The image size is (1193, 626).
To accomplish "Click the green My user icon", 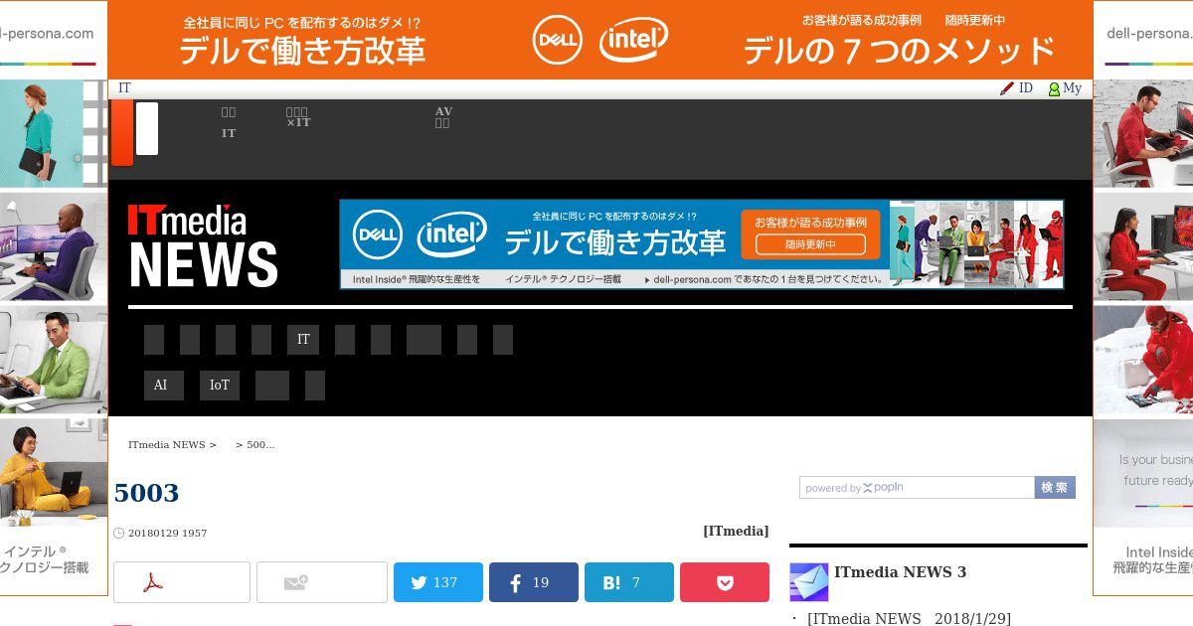I will 1054,89.
